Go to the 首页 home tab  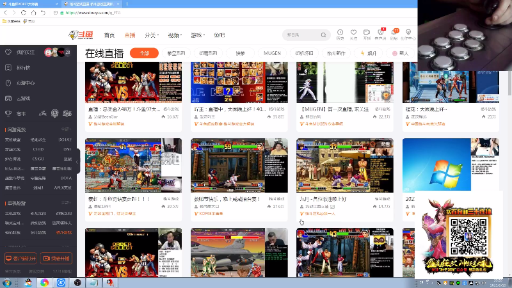pyautogui.click(x=109, y=35)
